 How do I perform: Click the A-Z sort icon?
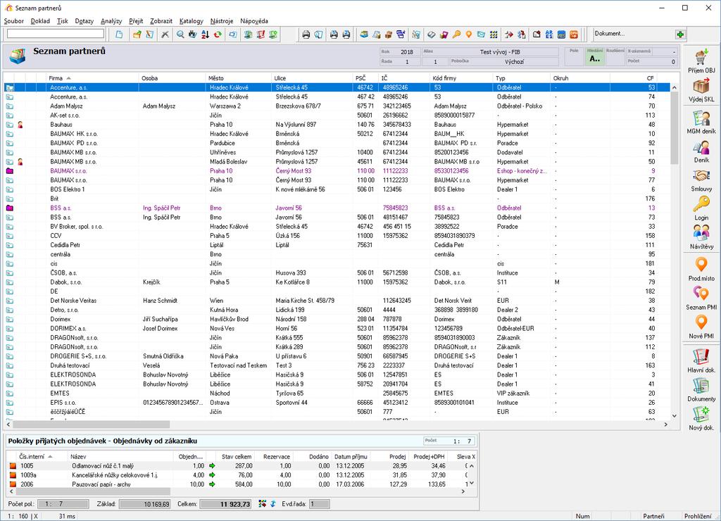pyautogui.click(x=205, y=34)
